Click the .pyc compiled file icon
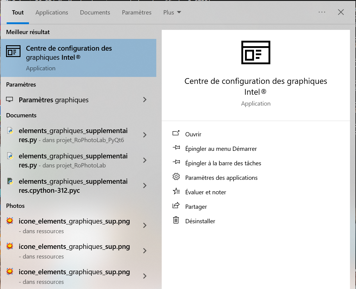 coord(10,181)
